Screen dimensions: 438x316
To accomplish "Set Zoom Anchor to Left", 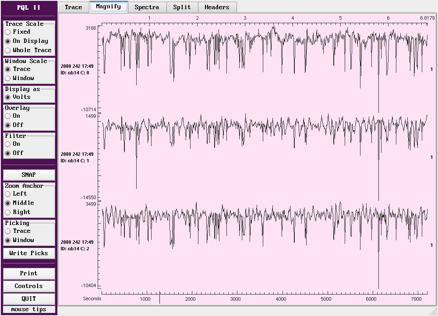I will tap(8, 194).
